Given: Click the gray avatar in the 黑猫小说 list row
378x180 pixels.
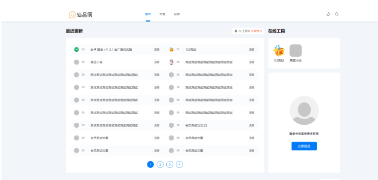Looking at the screenshot, I should pos(76,62).
